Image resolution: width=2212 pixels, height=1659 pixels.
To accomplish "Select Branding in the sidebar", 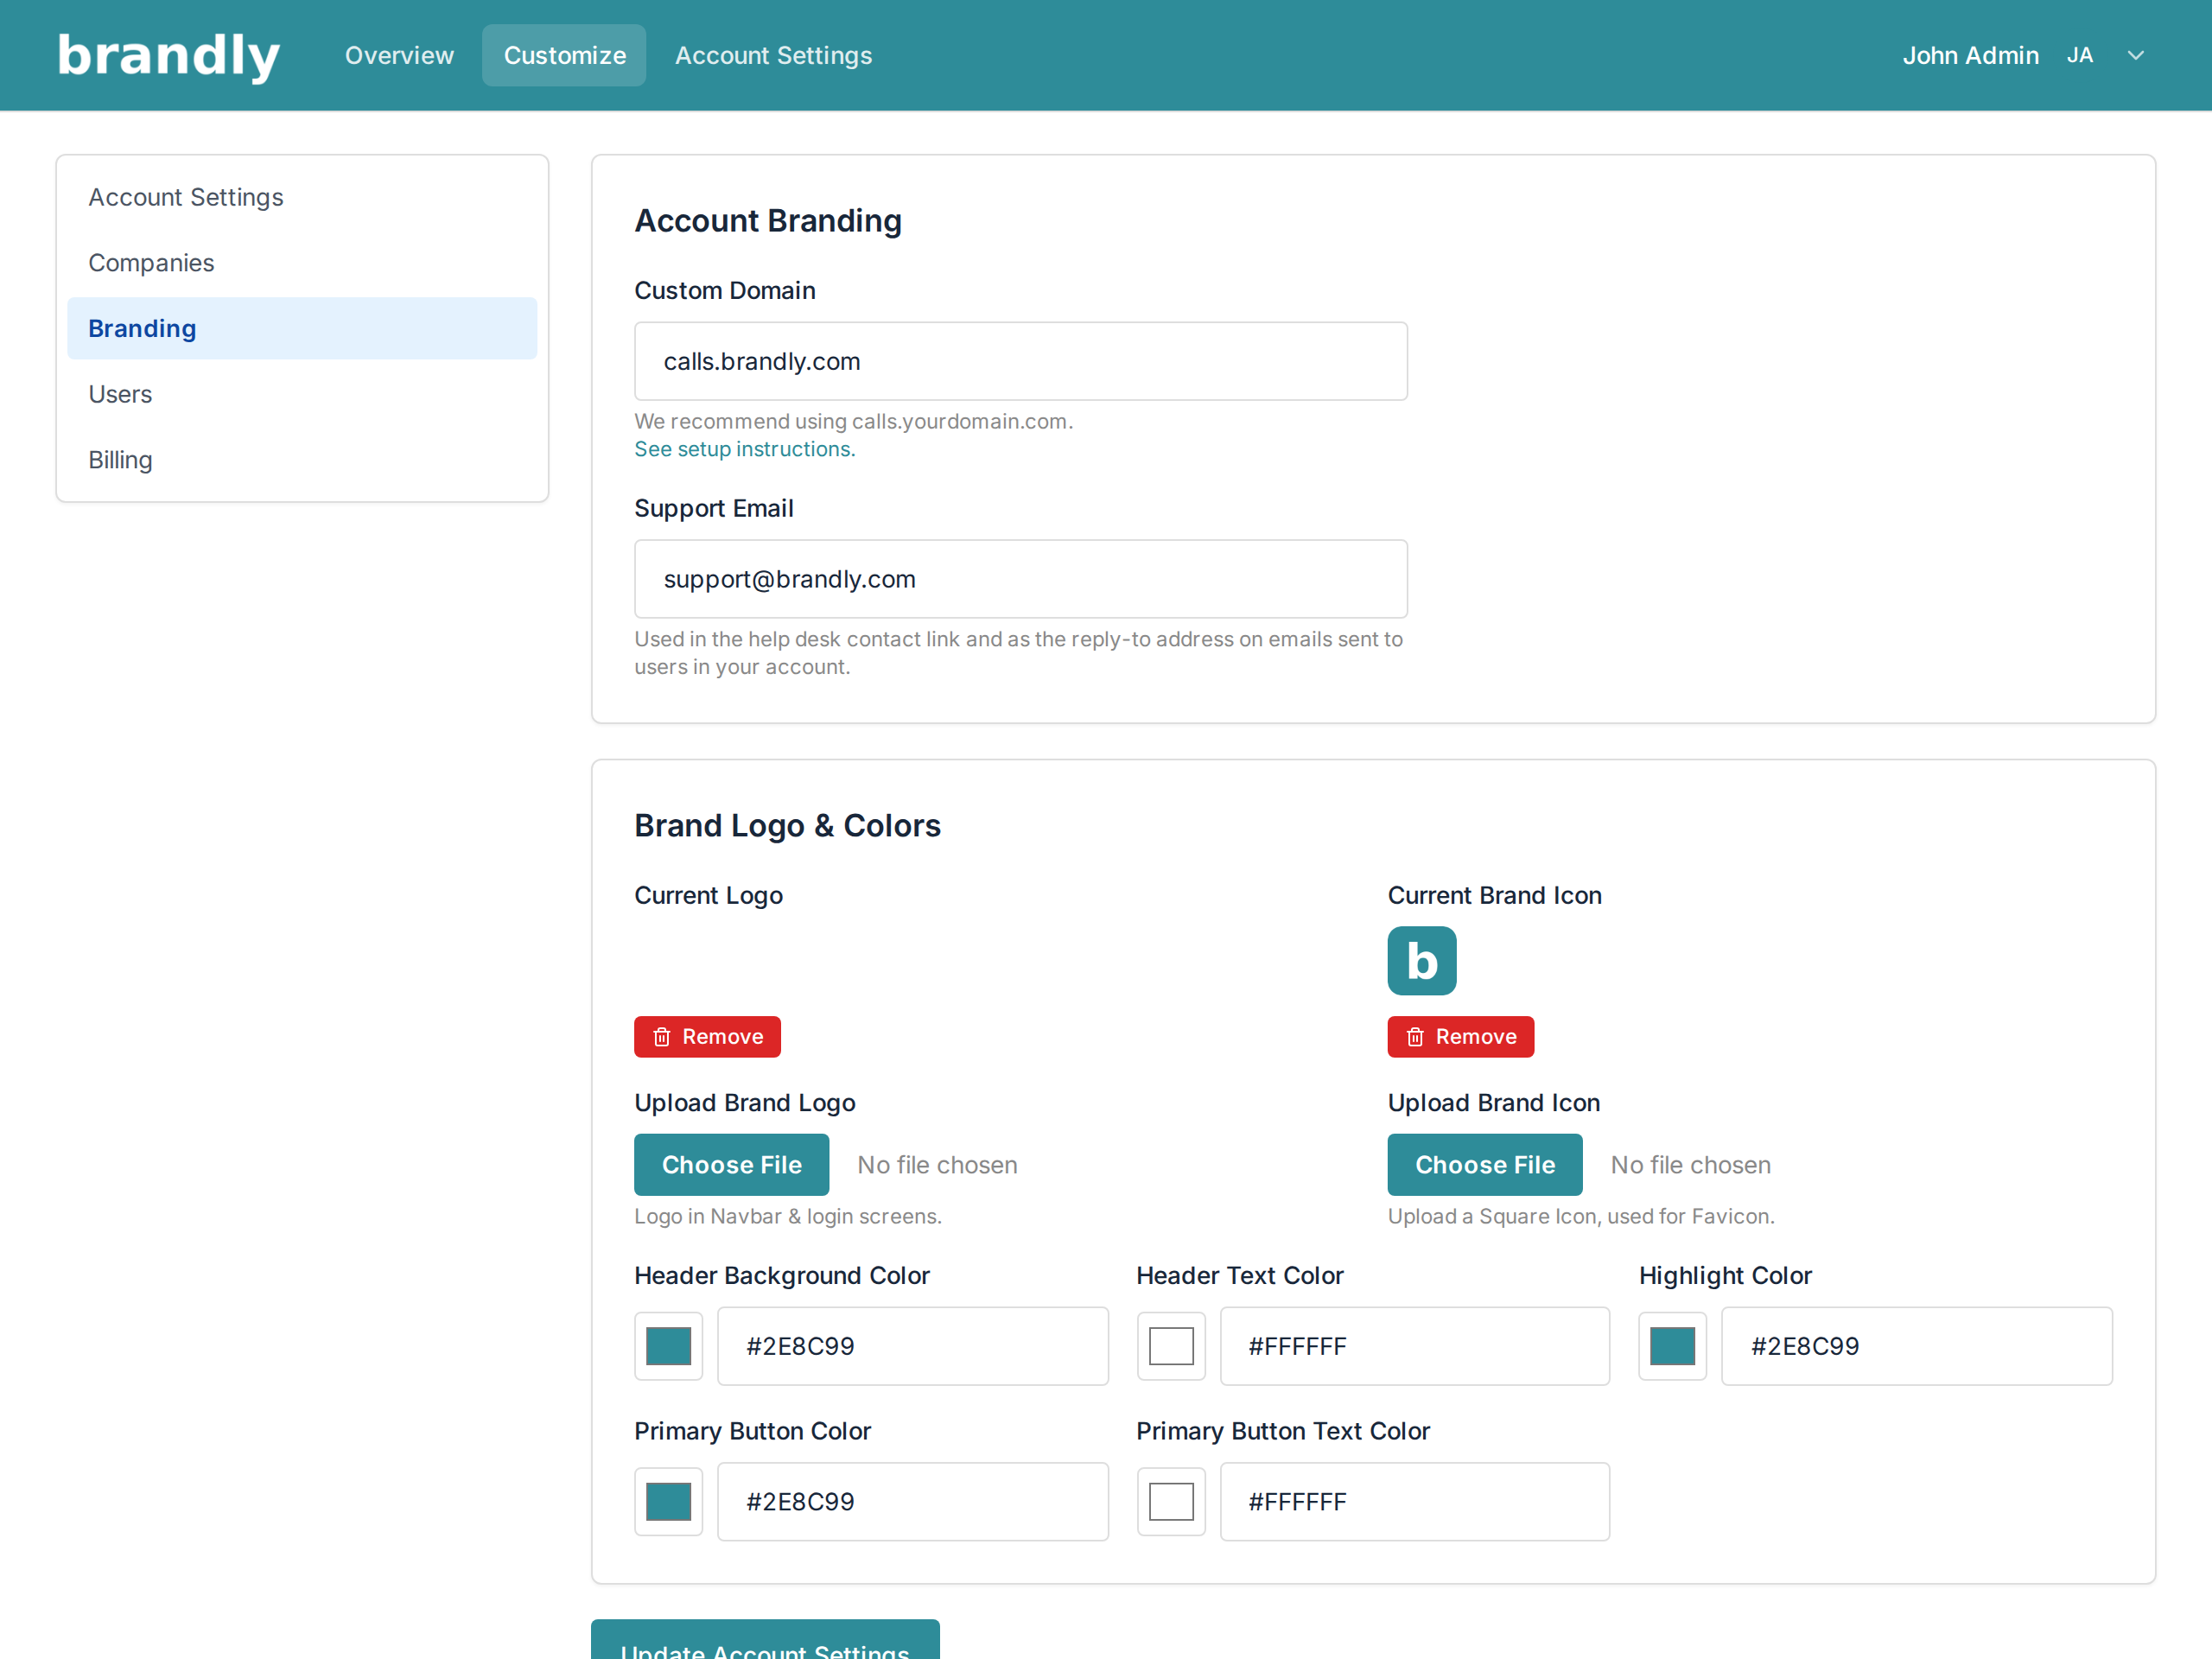I will tap(302, 328).
